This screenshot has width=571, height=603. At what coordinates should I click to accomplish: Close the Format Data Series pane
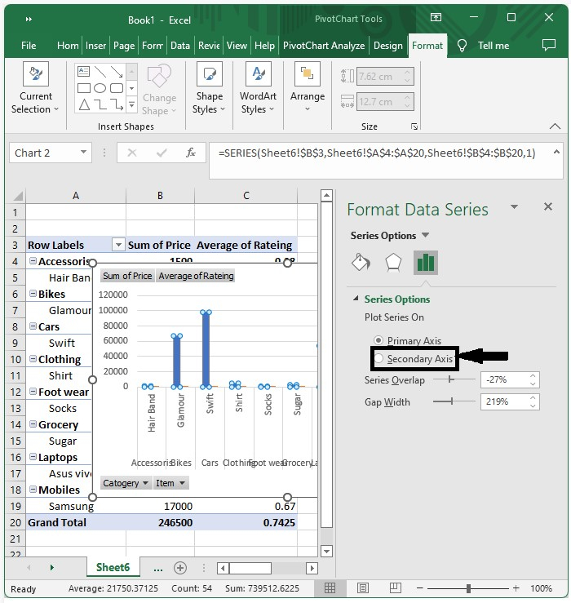548,207
